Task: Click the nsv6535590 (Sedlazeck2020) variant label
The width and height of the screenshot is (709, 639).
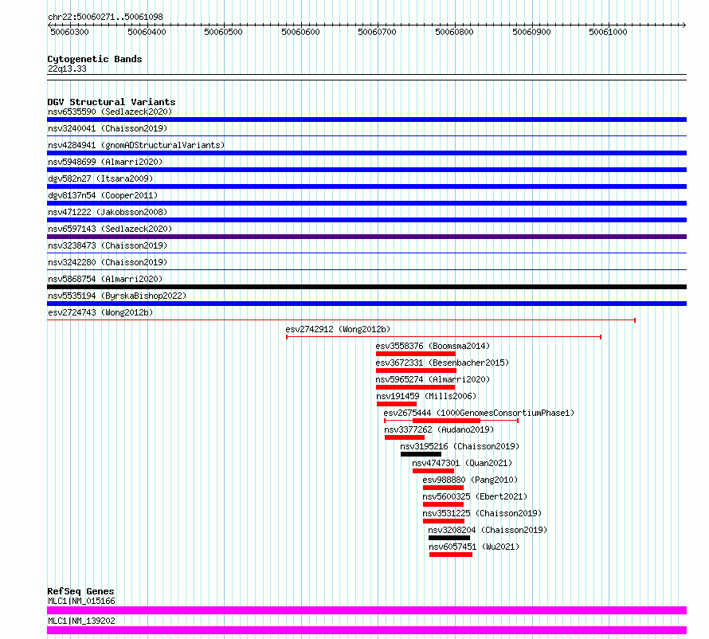Action: [x=110, y=112]
